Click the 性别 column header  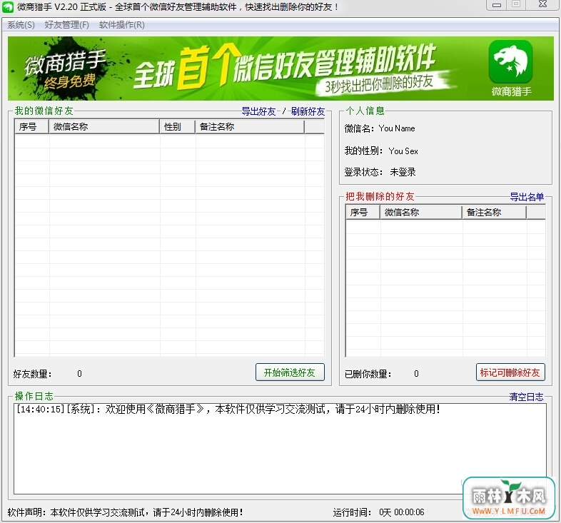177,126
